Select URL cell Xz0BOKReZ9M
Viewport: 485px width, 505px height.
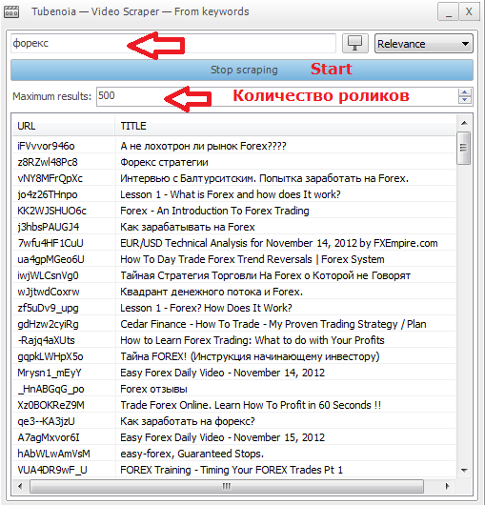point(51,405)
